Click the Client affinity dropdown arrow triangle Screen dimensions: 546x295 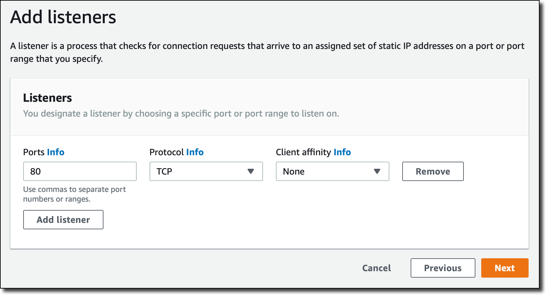click(x=377, y=171)
